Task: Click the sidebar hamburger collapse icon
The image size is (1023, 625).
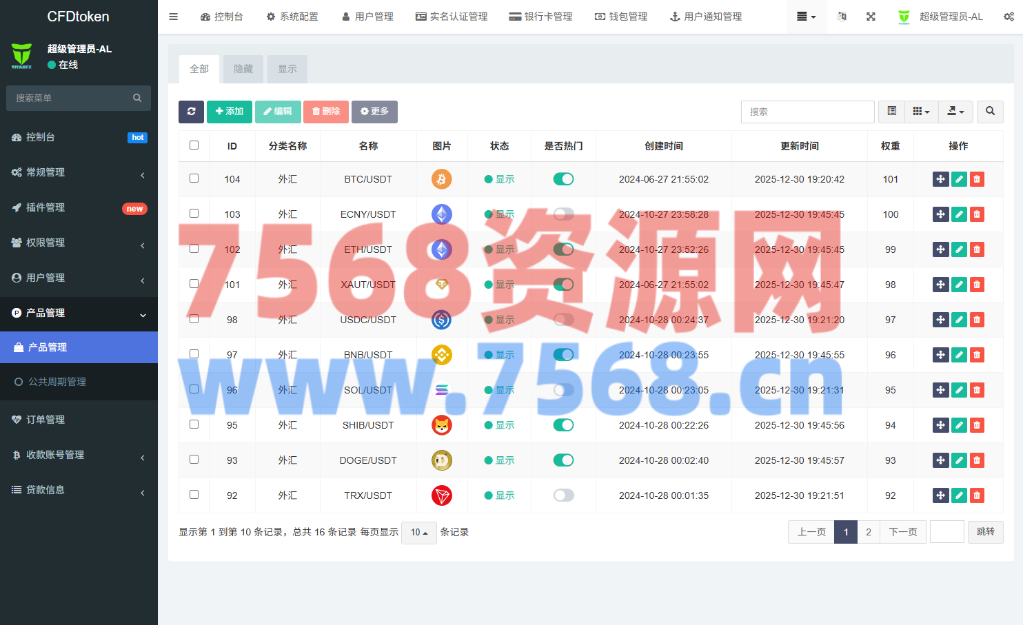Action: click(x=174, y=17)
